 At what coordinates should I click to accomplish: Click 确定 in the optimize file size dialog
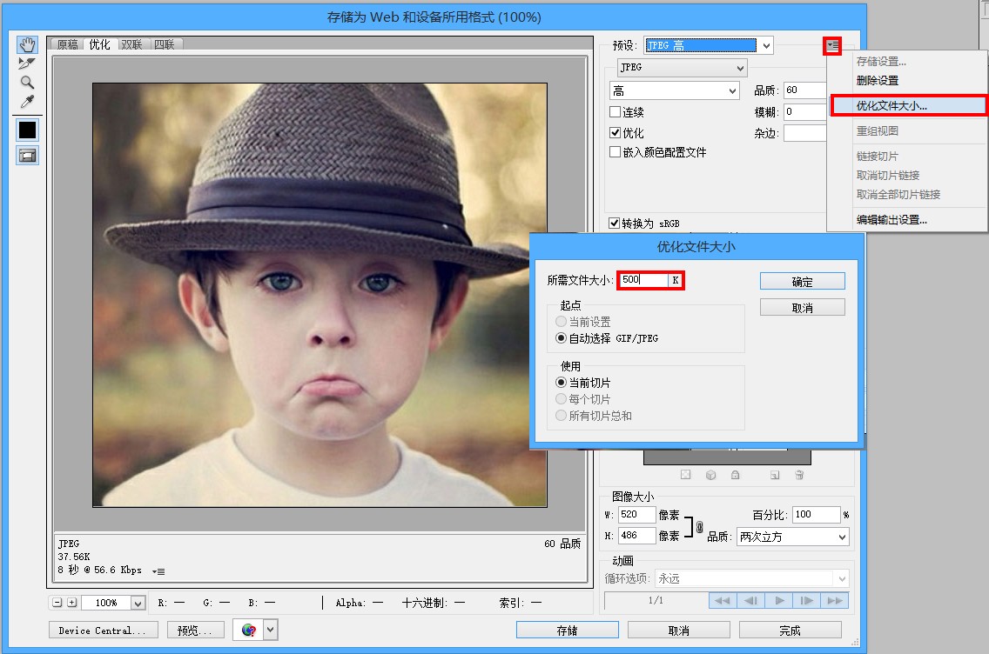coord(802,282)
